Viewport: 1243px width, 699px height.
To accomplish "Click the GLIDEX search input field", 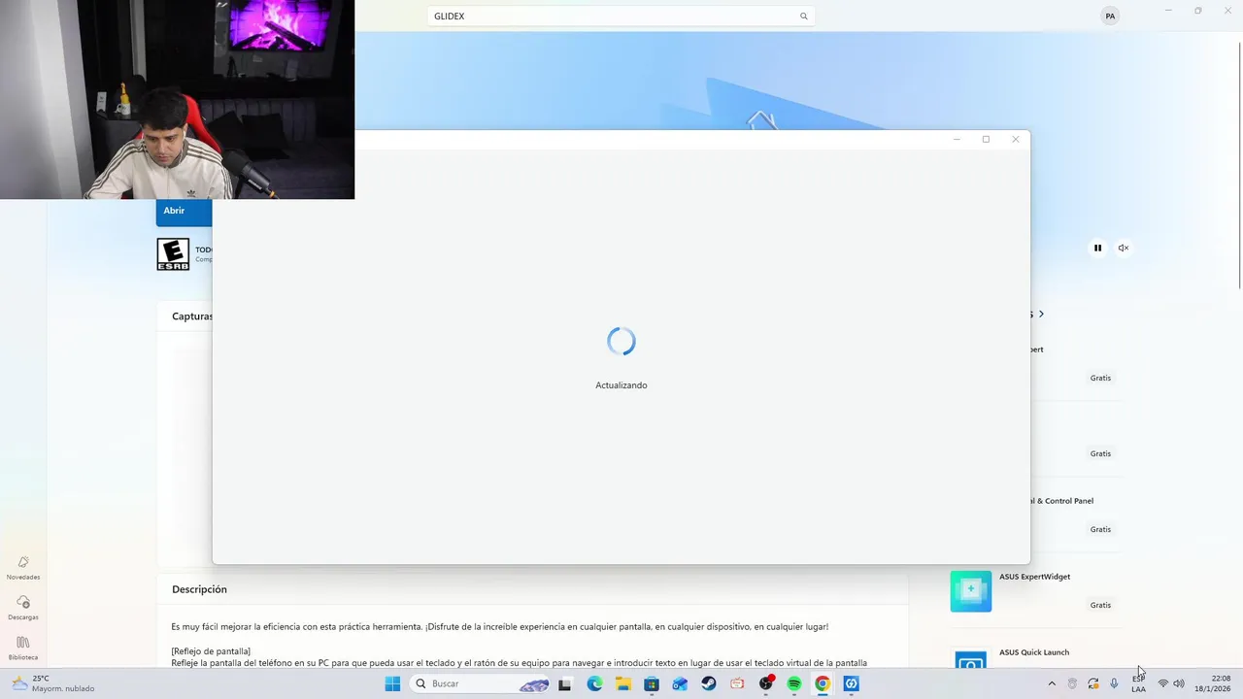I will point(620,17).
